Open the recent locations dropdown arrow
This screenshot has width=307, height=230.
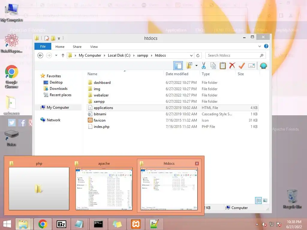[x=56, y=55]
